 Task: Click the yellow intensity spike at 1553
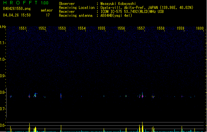61,128
